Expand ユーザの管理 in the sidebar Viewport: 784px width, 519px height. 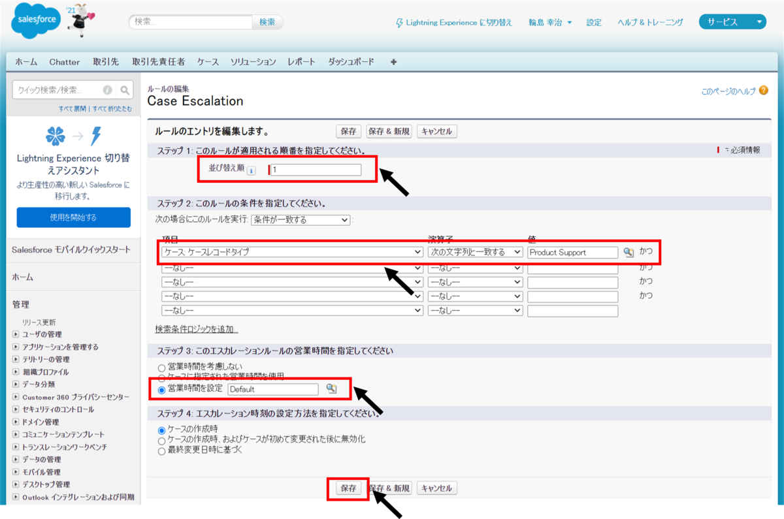click(16, 334)
